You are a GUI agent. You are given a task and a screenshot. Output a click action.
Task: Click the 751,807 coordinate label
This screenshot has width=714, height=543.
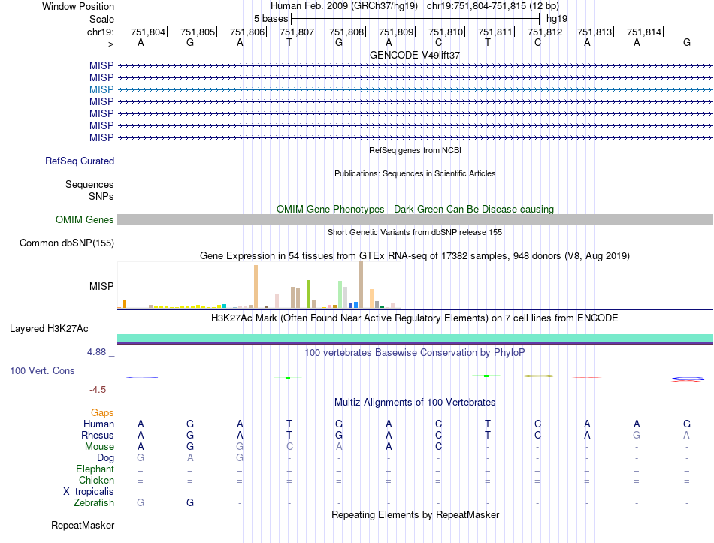click(297, 32)
